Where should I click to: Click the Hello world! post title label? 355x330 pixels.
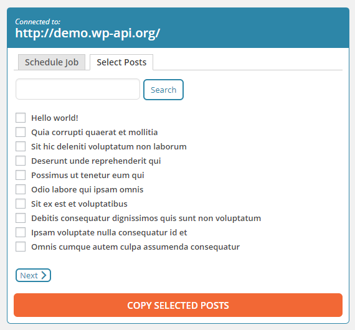55,118
